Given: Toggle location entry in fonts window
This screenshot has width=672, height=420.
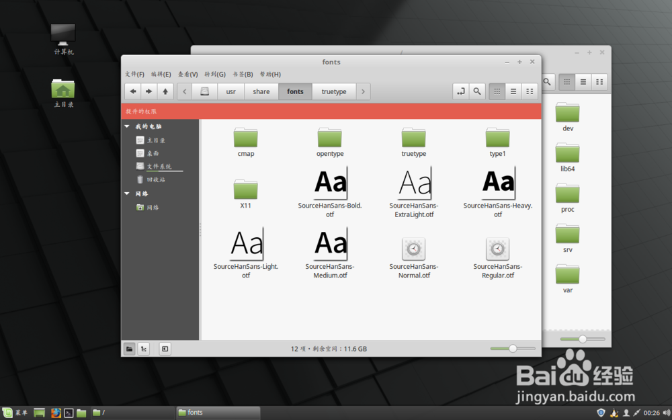Looking at the screenshot, I should pyautogui.click(x=461, y=91).
